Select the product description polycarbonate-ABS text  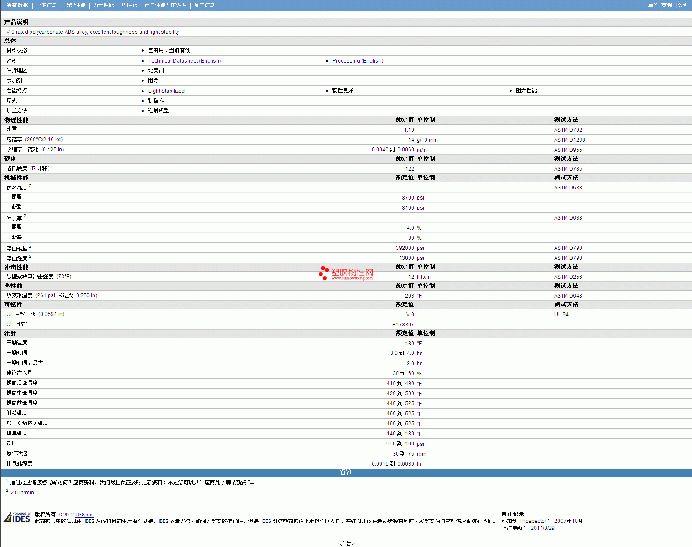click(x=93, y=32)
